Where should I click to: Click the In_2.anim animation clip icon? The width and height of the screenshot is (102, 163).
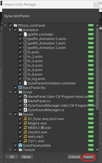click(25, 57)
